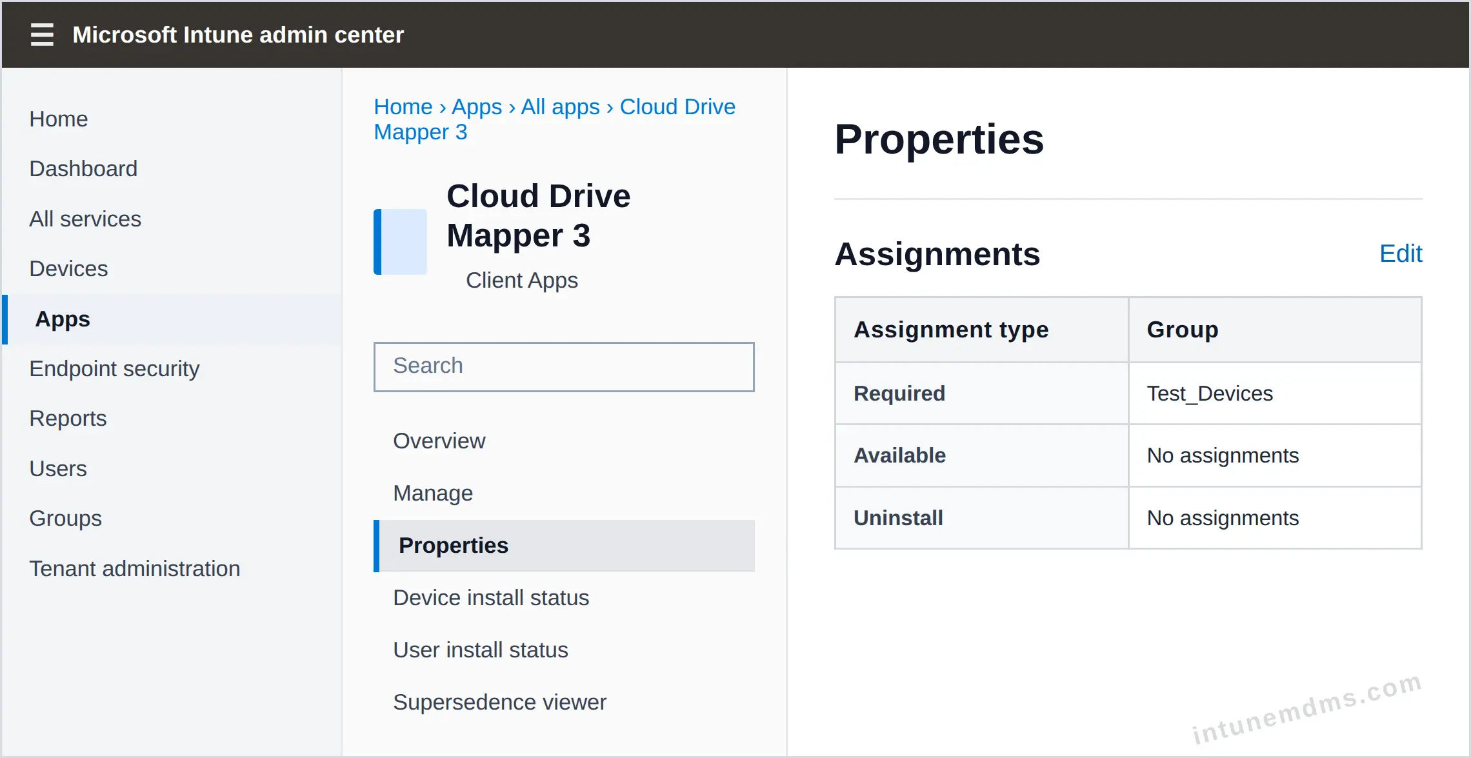
Task: Go to Dashboard in sidebar
Action: [x=83, y=169]
